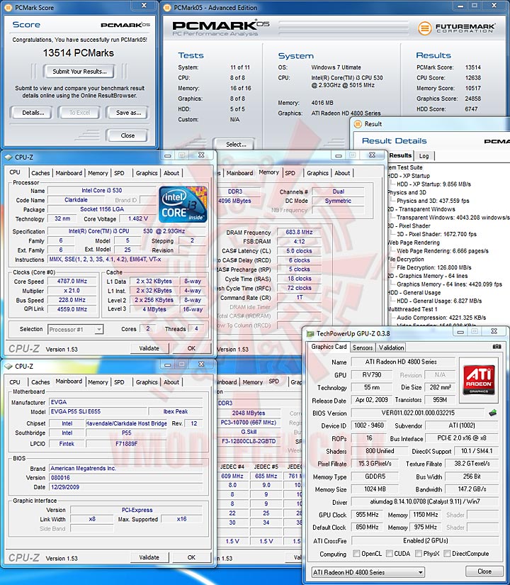
Task: Click the Select button in PCMark05
Action: click(235, 144)
